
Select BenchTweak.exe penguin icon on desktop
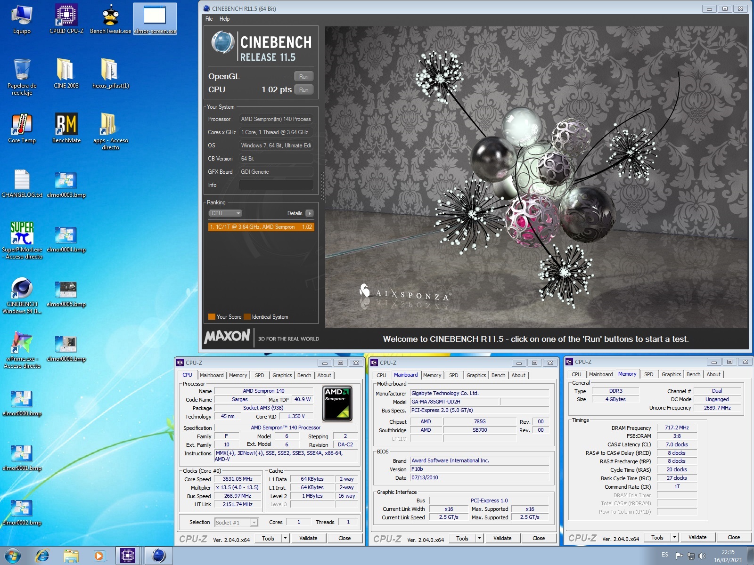(110, 20)
